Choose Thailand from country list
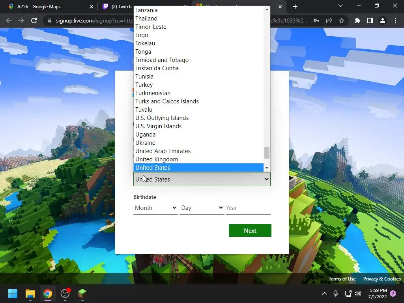 (x=198, y=19)
